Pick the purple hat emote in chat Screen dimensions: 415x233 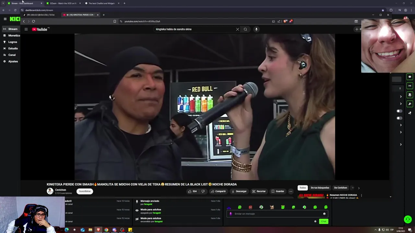(229, 207)
